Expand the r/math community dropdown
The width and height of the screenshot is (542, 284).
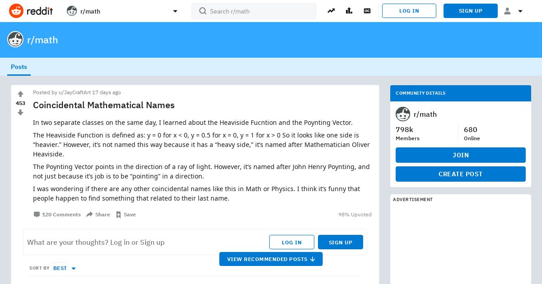(175, 11)
